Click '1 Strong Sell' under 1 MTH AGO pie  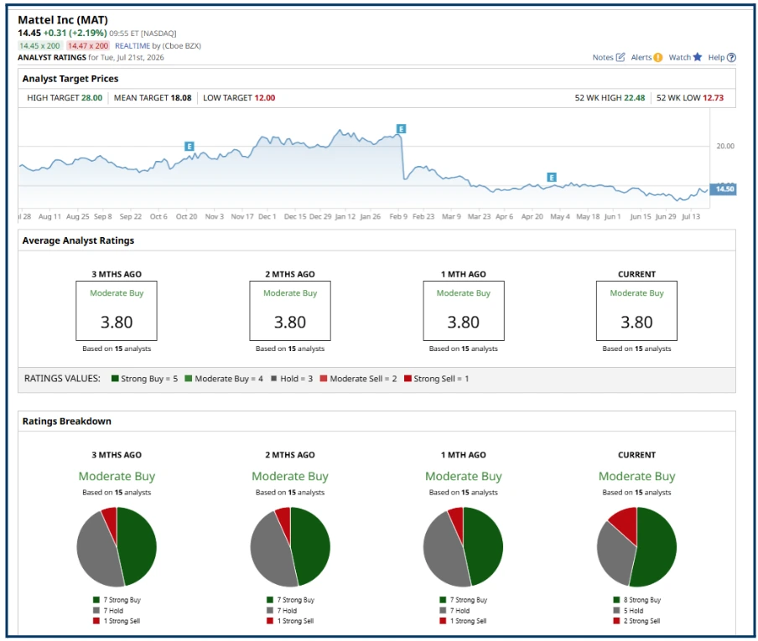[x=463, y=621]
